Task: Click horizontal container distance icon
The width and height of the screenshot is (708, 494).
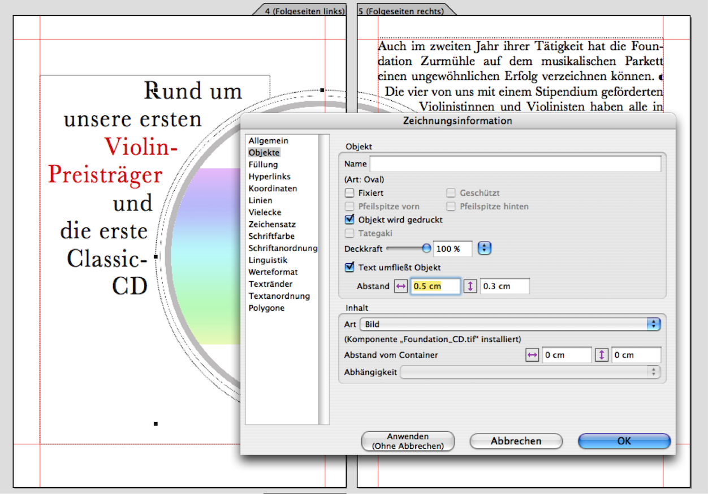Action: pos(532,355)
